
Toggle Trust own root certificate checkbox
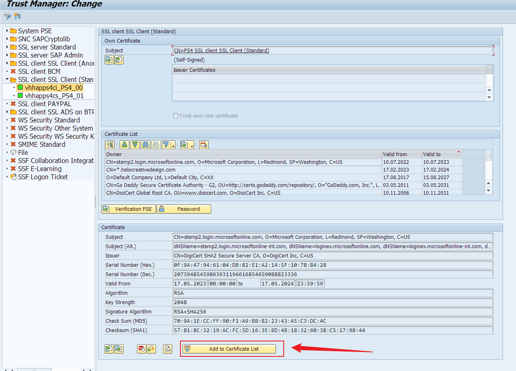(176, 116)
